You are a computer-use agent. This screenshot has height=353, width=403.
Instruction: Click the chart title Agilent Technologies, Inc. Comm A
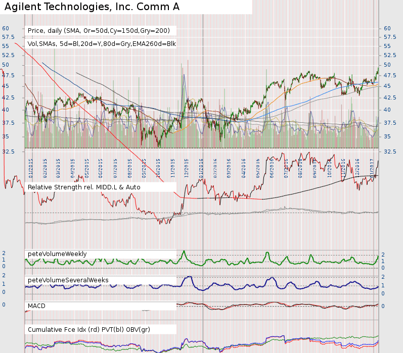pyautogui.click(x=92, y=7)
